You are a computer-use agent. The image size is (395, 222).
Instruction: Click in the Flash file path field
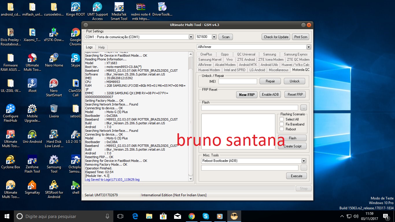pos(250,108)
